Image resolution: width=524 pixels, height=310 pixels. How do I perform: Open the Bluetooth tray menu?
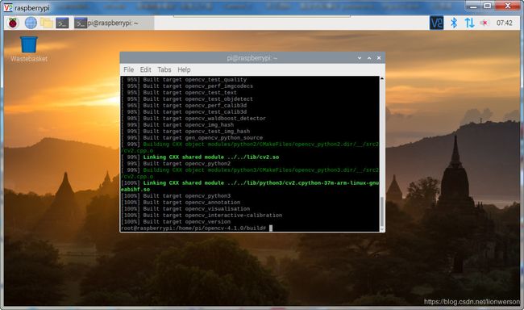(x=454, y=23)
